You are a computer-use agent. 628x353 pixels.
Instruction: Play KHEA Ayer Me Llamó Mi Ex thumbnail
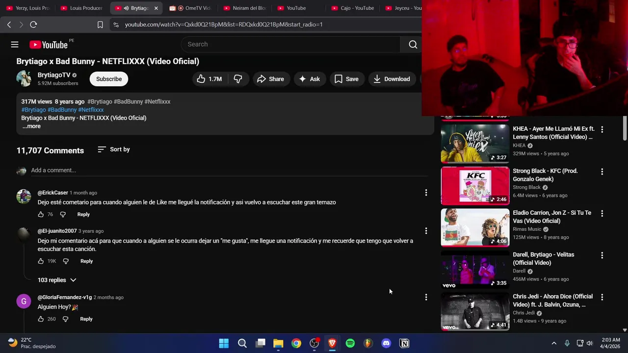pyautogui.click(x=475, y=143)
